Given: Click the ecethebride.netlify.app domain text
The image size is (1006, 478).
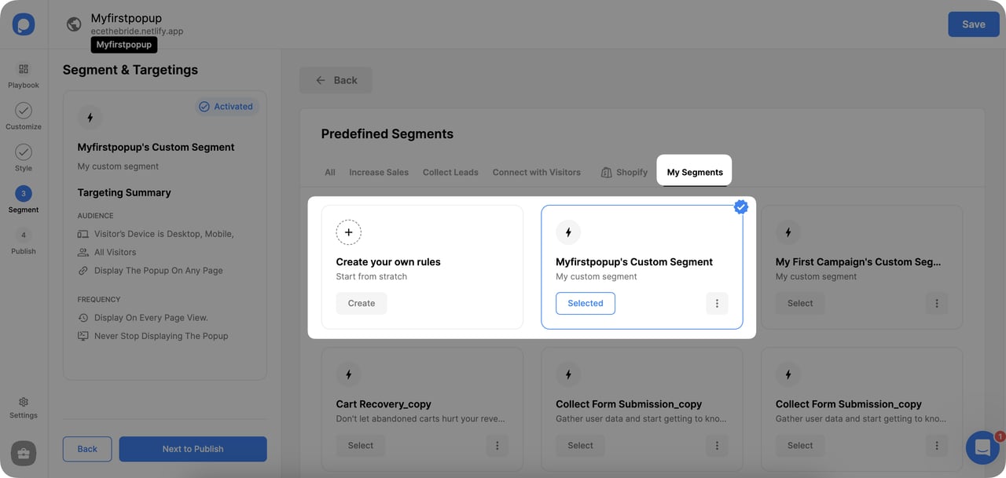Looking at the screenshot, I should click(x=137, y=31).
